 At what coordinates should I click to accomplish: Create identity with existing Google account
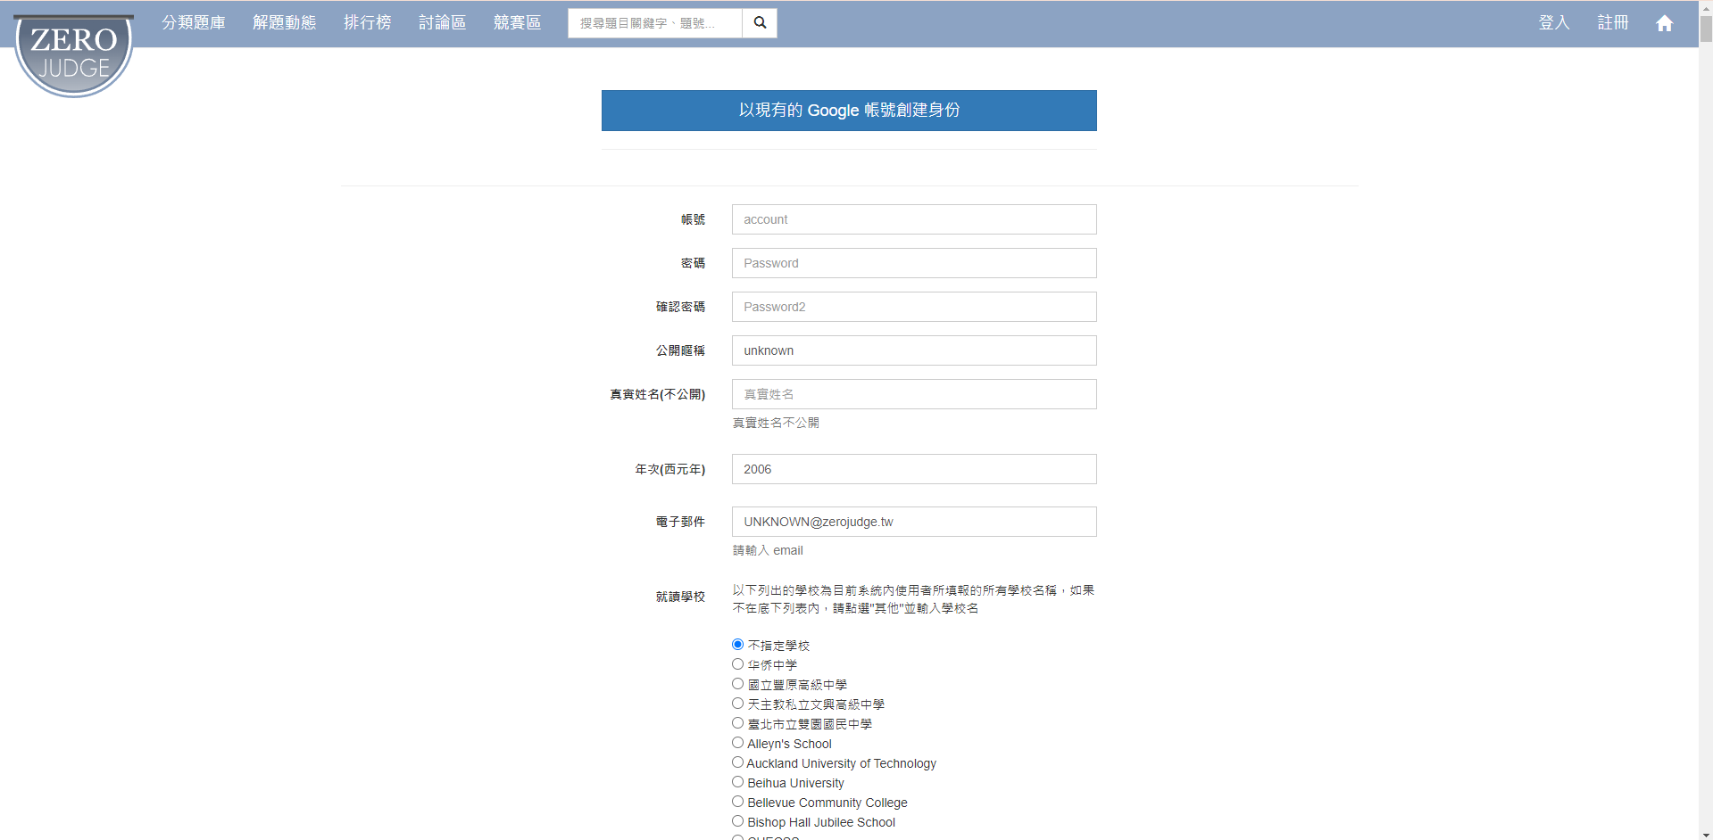[x=848, y=111]
